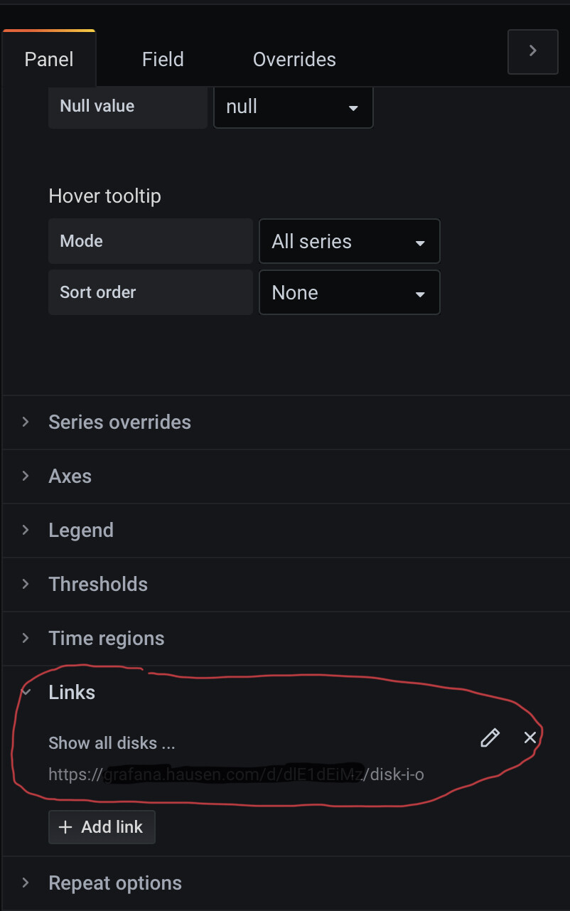Expand the Time regions section

point(285,639)
